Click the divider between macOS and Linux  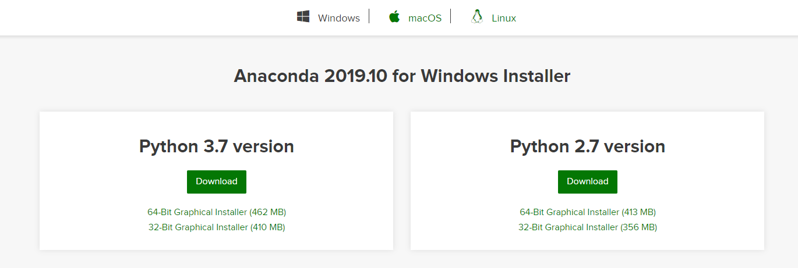(x=451, y=16)
